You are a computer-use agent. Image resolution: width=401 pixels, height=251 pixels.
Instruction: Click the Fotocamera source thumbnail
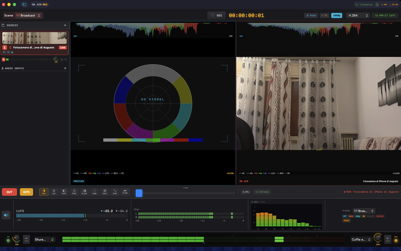(34, 38)
